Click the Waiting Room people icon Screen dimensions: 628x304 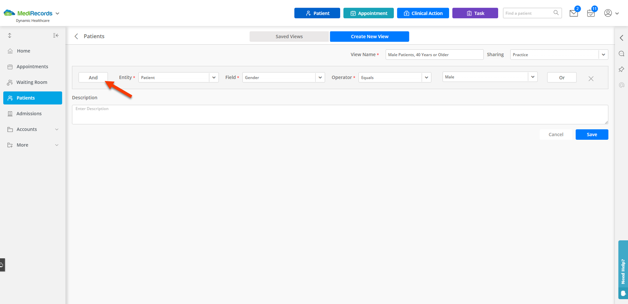point(10,82)
